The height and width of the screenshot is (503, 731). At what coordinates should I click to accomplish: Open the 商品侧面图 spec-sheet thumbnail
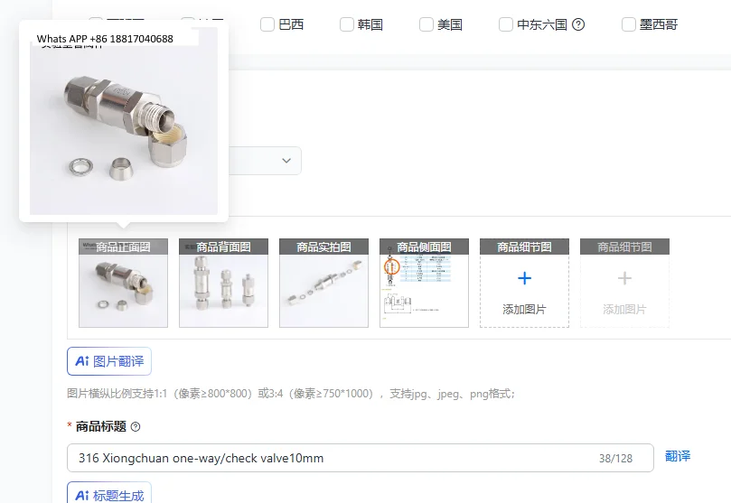point(424,284)
